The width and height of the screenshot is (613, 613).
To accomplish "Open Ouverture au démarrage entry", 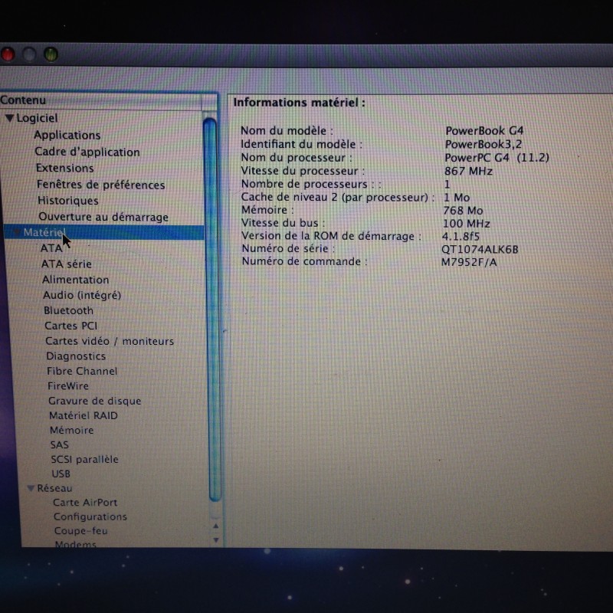I will (x=103, y=217).
